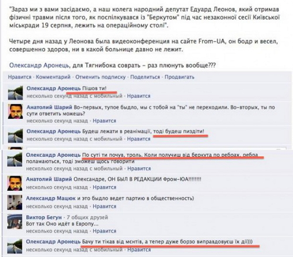Click Нравится link under the main post
Image resolution: width=293 pixels, height=257 pixels.
pyautogui.click(x=19, y=77)
